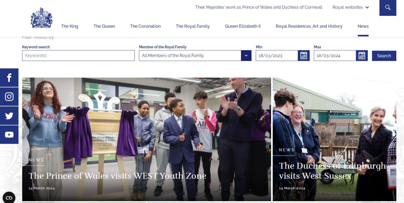
Task: Select The King menu item
Action: (x=70, y=26)
